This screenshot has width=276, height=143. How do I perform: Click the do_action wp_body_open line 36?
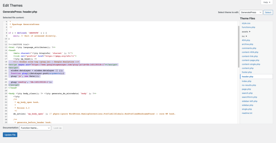[94, 114]
